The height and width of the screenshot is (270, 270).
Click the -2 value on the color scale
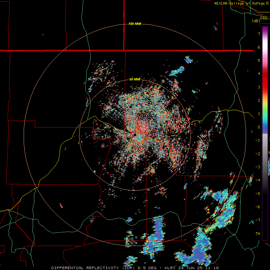(258, 154)
